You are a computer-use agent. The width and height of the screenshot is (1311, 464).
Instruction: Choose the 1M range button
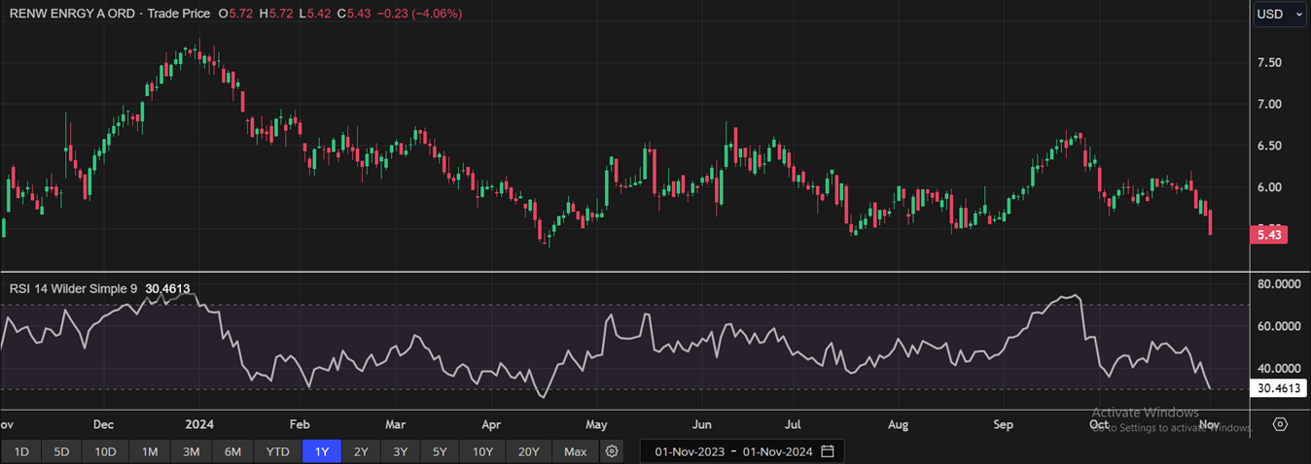coord(149,451)
